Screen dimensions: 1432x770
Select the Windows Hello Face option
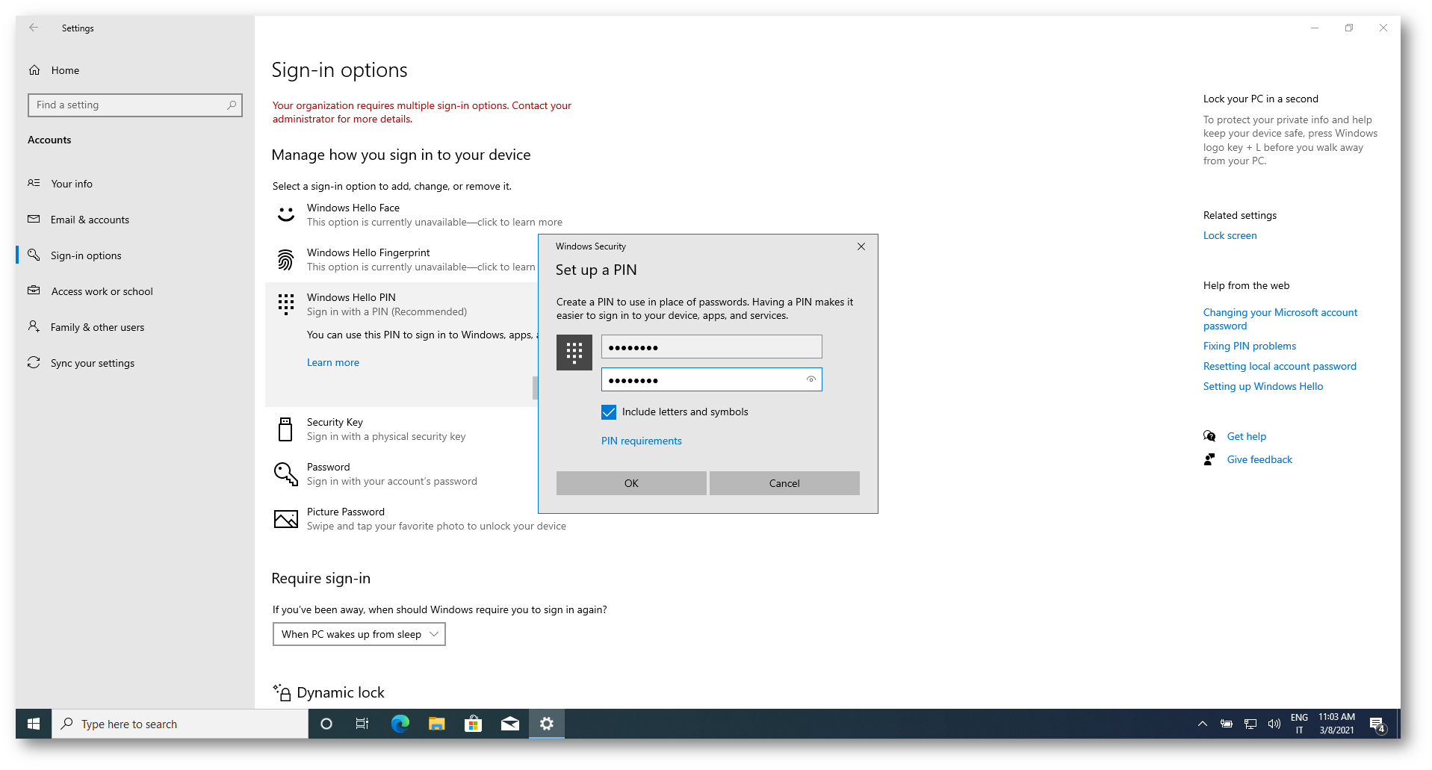(434, 215)
